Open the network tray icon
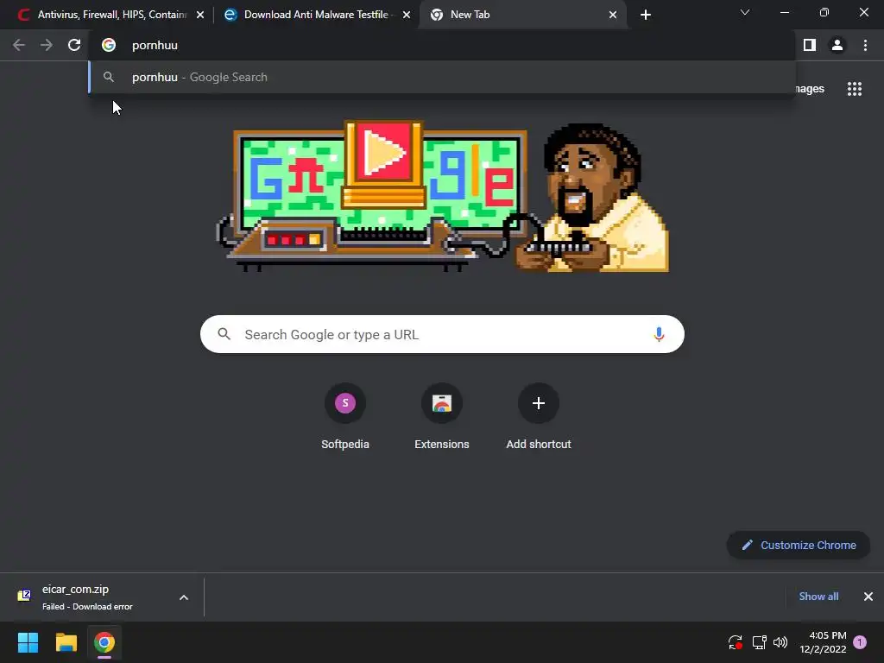This screenshot has height=663, width=884. click(x=759, y=642)
